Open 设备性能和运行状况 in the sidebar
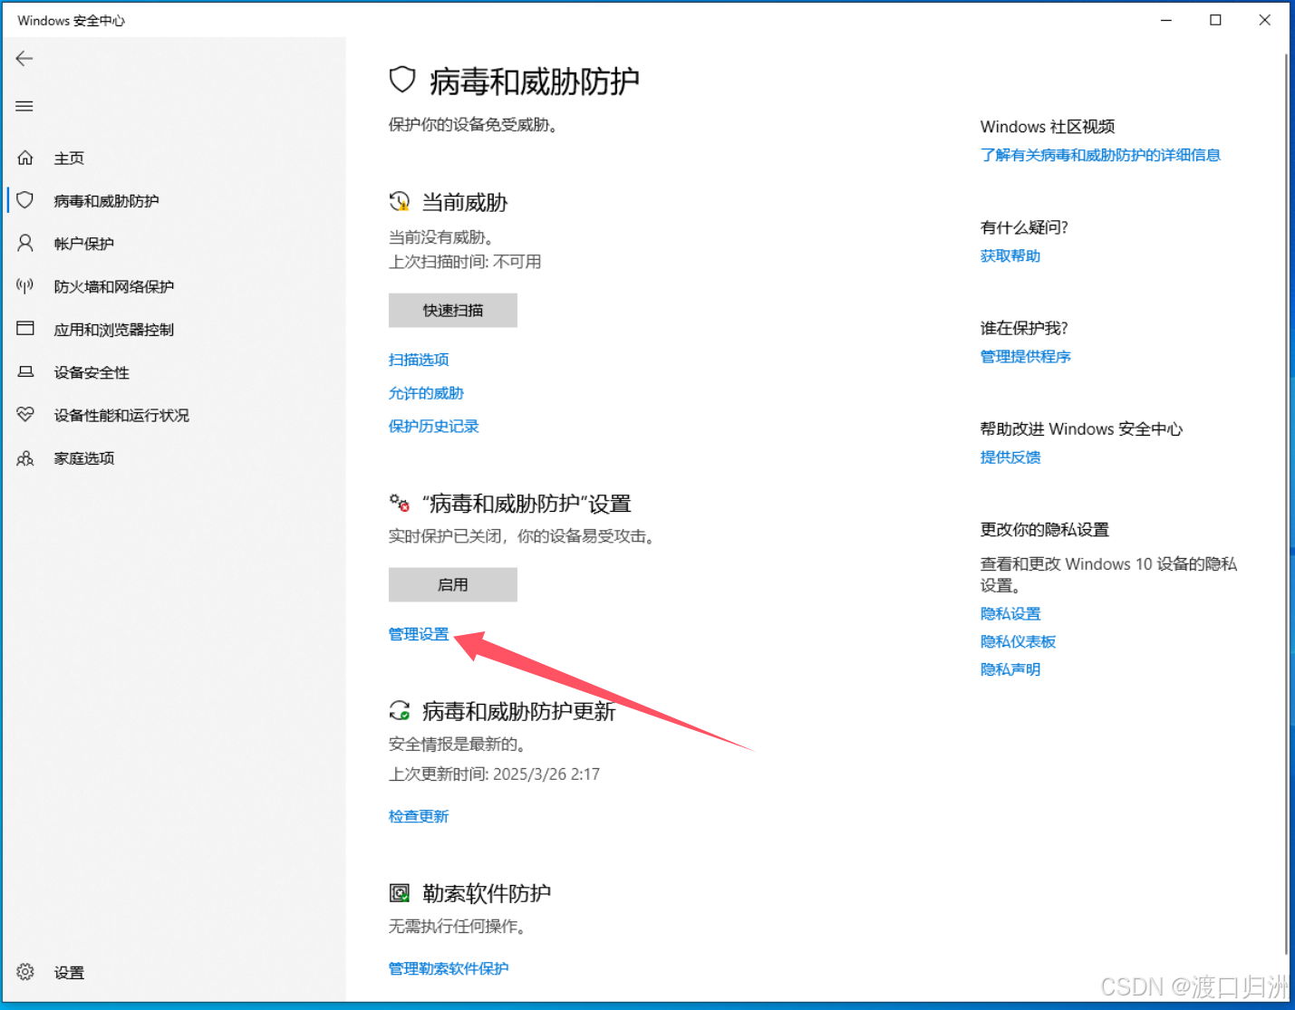 (x=121, y=415)
